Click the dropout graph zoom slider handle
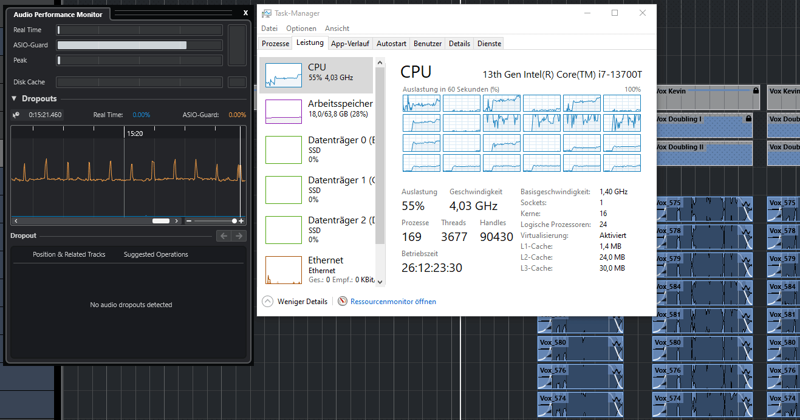 pos(234,222)
